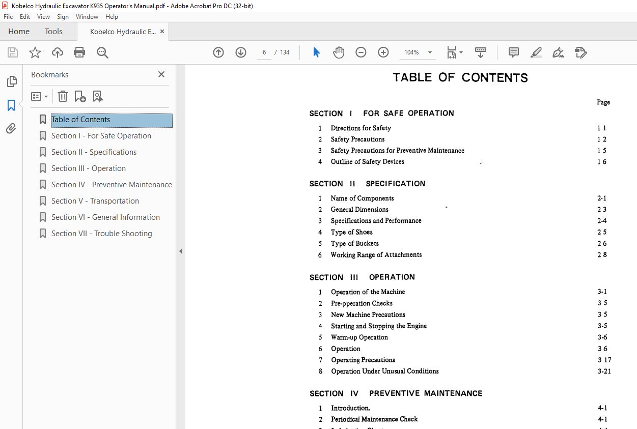Image resolution: width=637 pixels, height=429 pixels.
Task: Close the Bookmarks panel
Action: click(x=161, y=74)
